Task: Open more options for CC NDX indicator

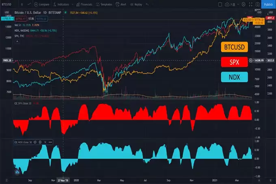Action: coord(51,143)
